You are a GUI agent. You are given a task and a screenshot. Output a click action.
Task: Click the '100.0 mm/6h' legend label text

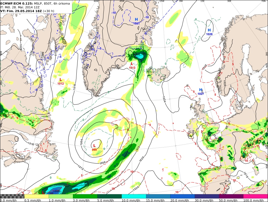pos(254,200)
